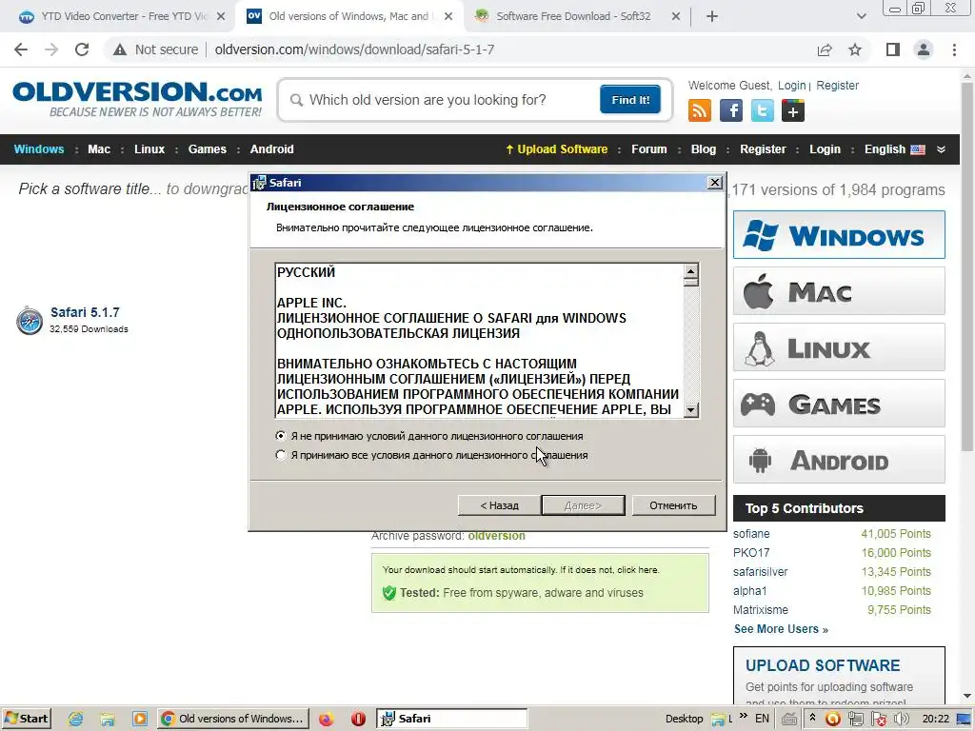Open contributor sofiane's profile
975x731 pixels.
[x=751, y=533]
